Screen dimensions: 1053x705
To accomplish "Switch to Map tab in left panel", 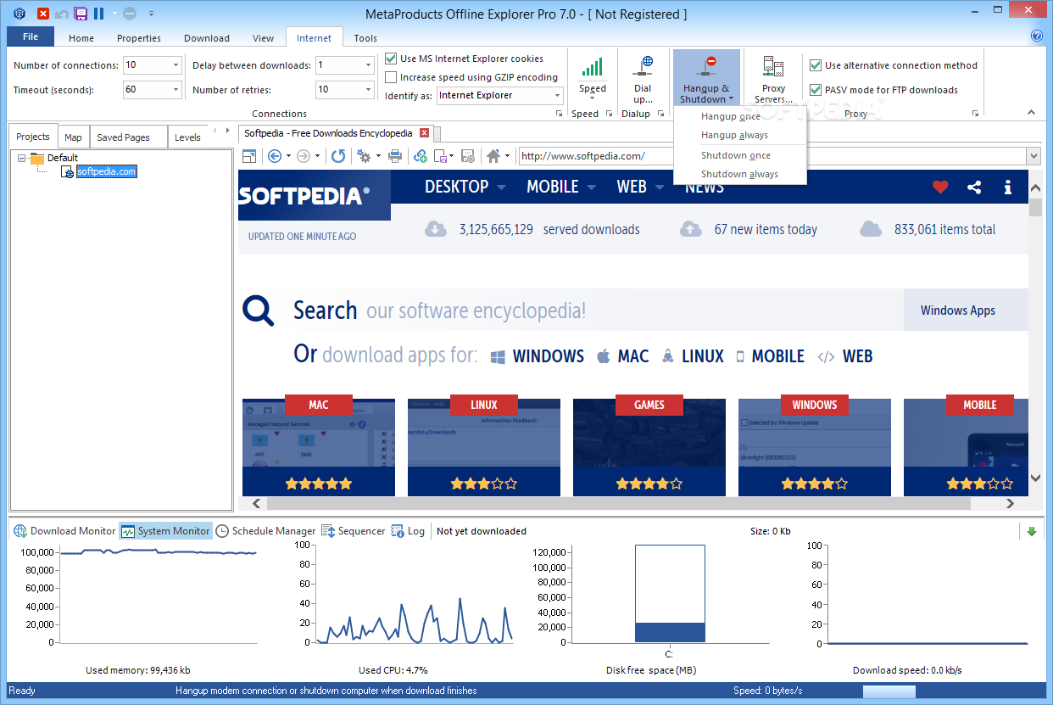I will [x=73, y=137].
